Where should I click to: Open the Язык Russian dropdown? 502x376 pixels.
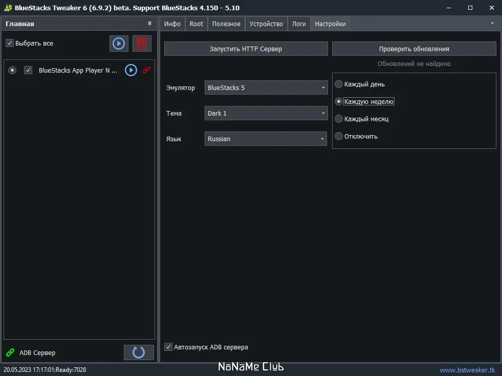coord(266,139)
